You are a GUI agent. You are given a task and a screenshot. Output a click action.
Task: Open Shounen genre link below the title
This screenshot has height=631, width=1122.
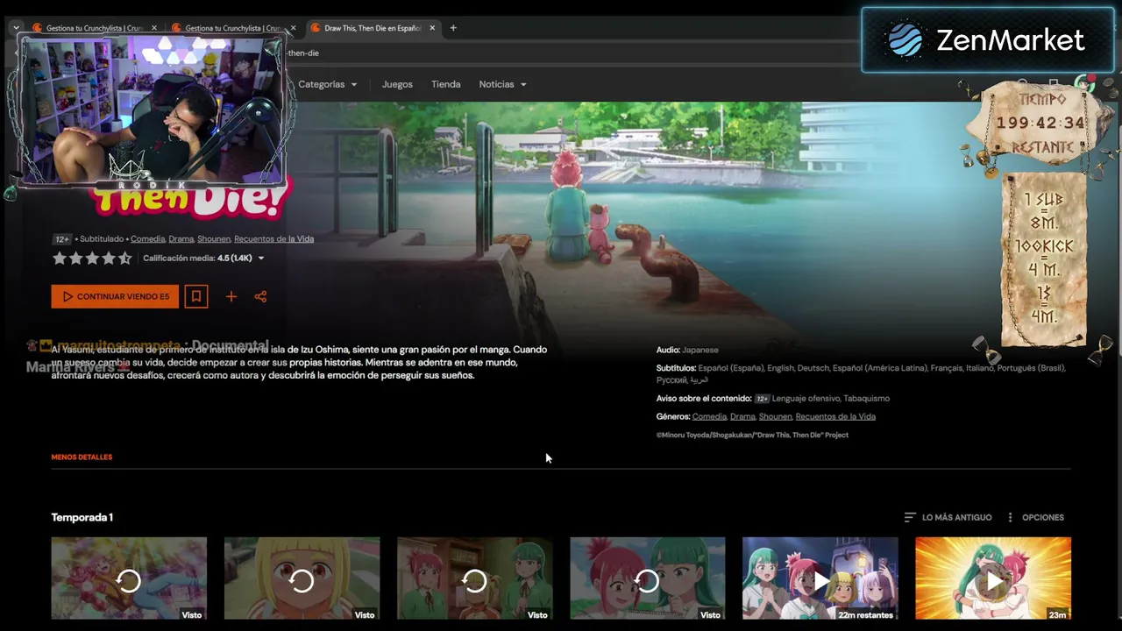[214, 238]
